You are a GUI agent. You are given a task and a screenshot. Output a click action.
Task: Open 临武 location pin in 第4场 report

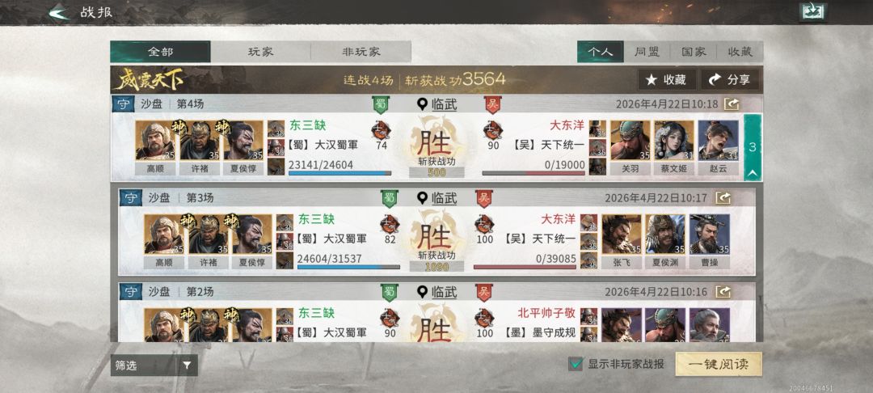(x=437, y=104)
